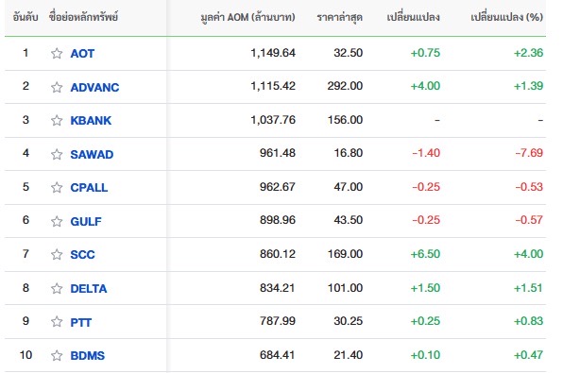Toggle favorite star for AOT
This screenshot has width=563, height=373.
click(57, 54)
